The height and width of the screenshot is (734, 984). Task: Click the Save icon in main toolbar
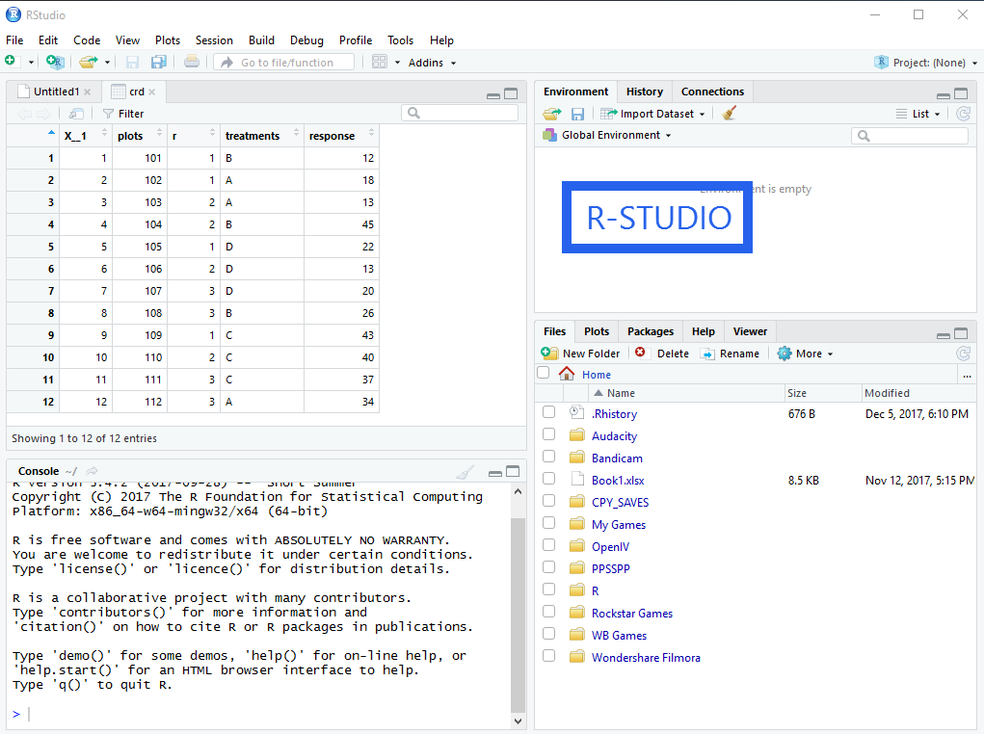pos(132,62)
